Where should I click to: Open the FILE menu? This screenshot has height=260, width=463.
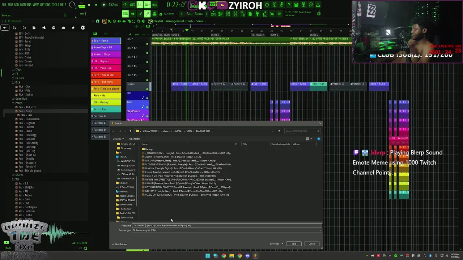(x=4, y=5)
